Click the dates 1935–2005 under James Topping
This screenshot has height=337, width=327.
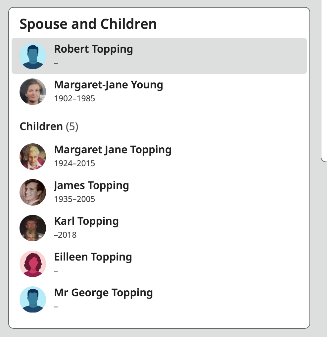tap(75, 199)
